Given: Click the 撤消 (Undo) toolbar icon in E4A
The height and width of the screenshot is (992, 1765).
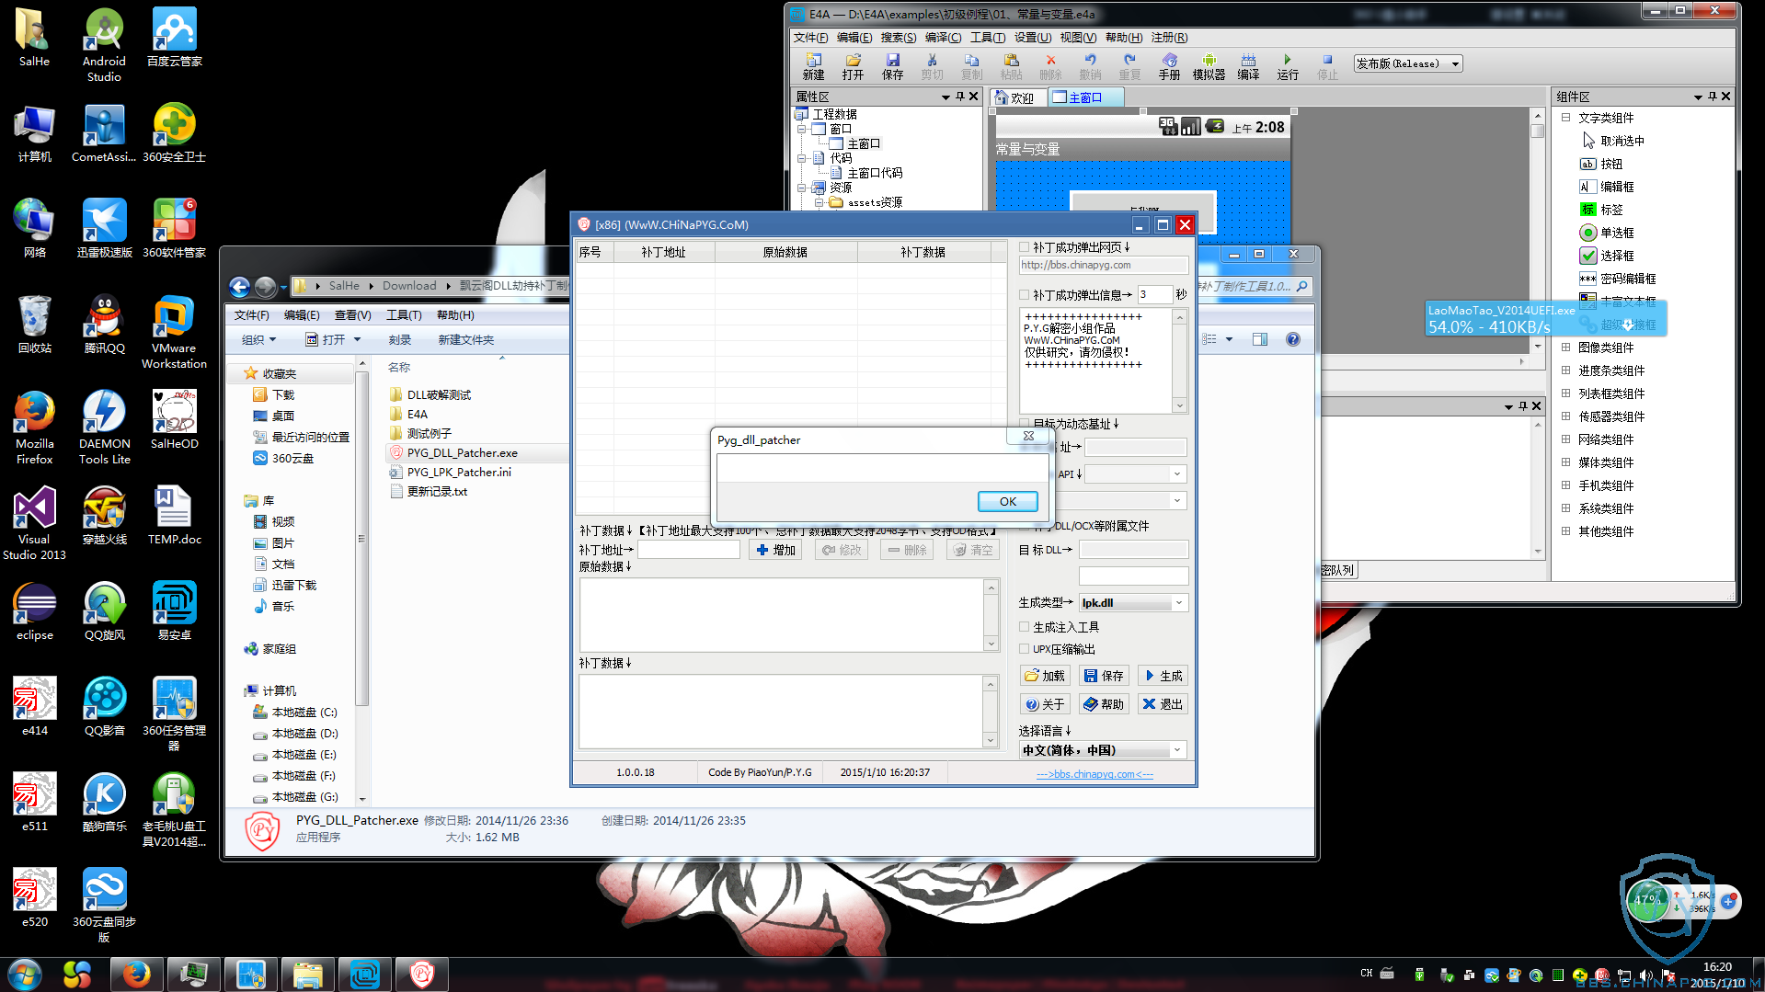Looking at the screenshot, I should [1090, 66].
